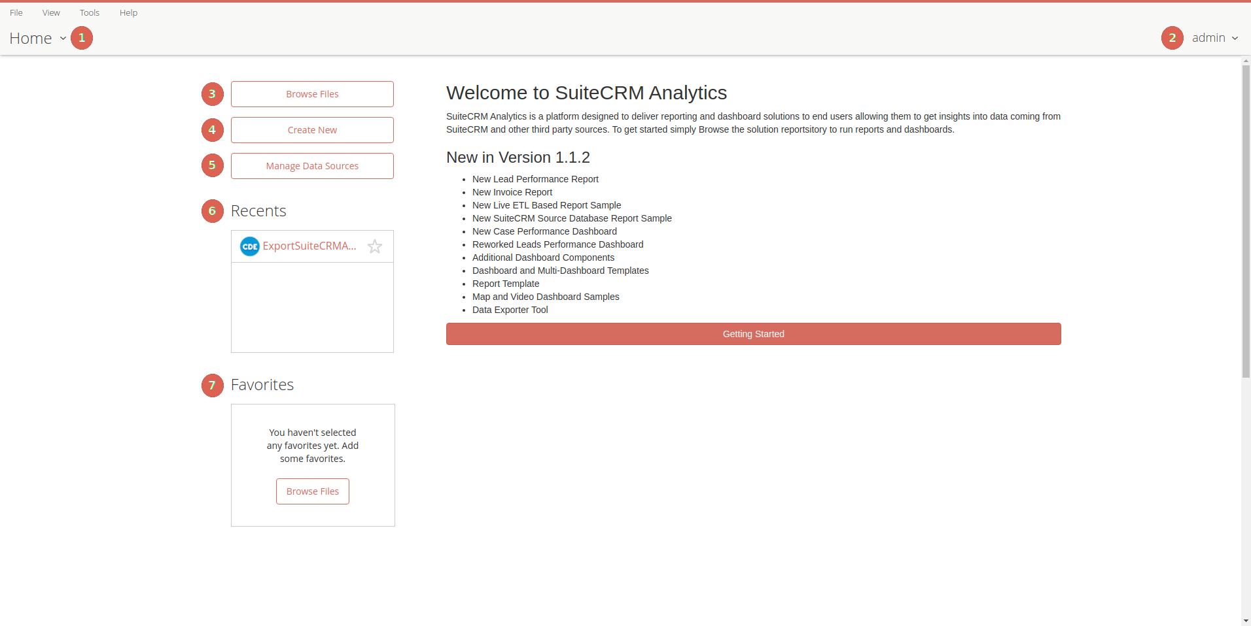The height and width of the screenshot is (626, 1251).
Task: Click the CDE icon beside ExportSuiteCRMA file
Action: (x=249, y=246)
